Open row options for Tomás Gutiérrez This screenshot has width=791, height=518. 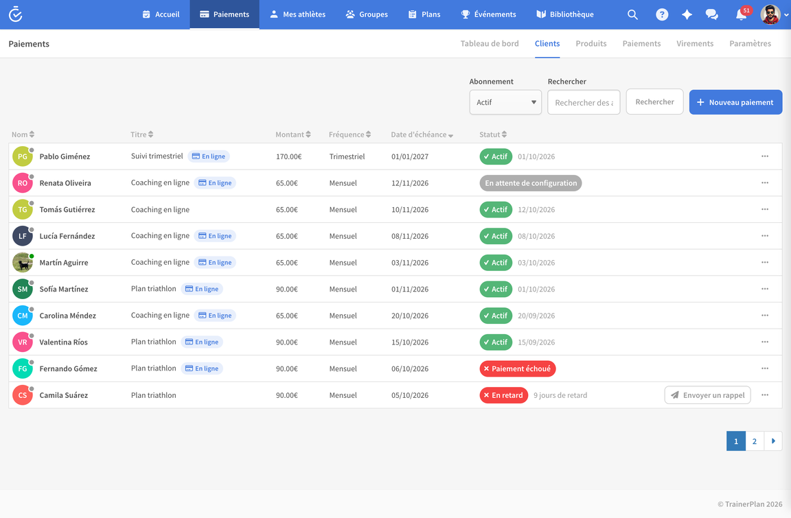click(765, 209)
